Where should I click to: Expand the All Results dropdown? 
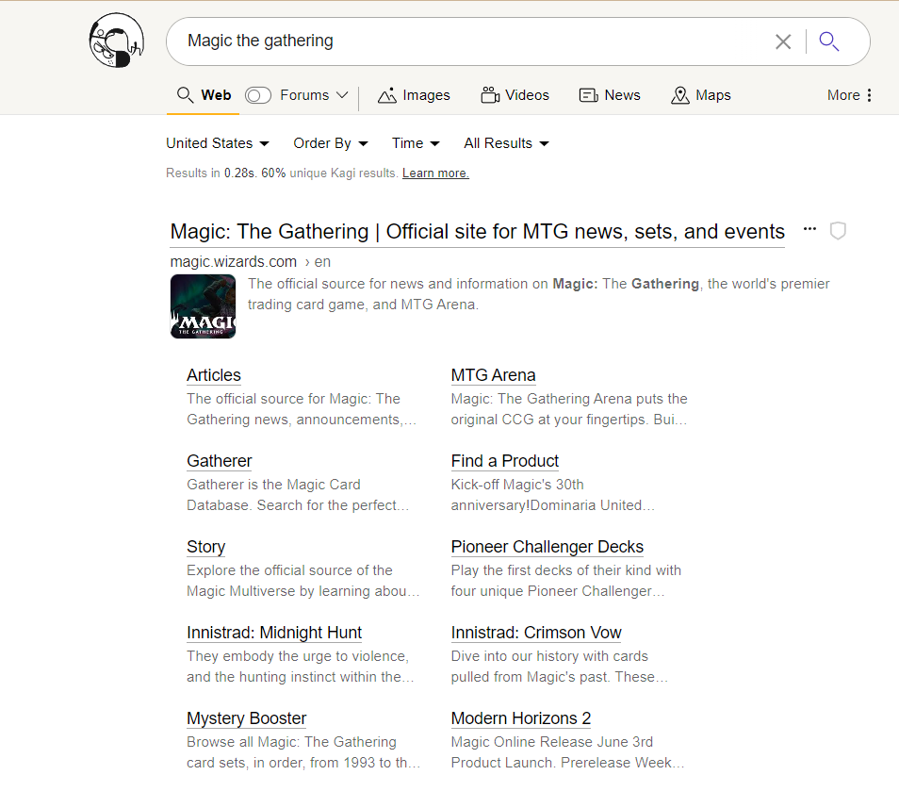(x=506, y=143)
